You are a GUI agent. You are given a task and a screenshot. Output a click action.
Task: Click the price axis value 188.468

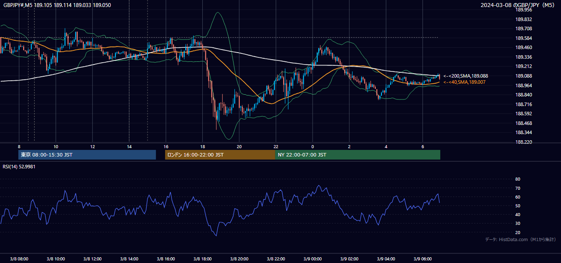pos(524,123)
